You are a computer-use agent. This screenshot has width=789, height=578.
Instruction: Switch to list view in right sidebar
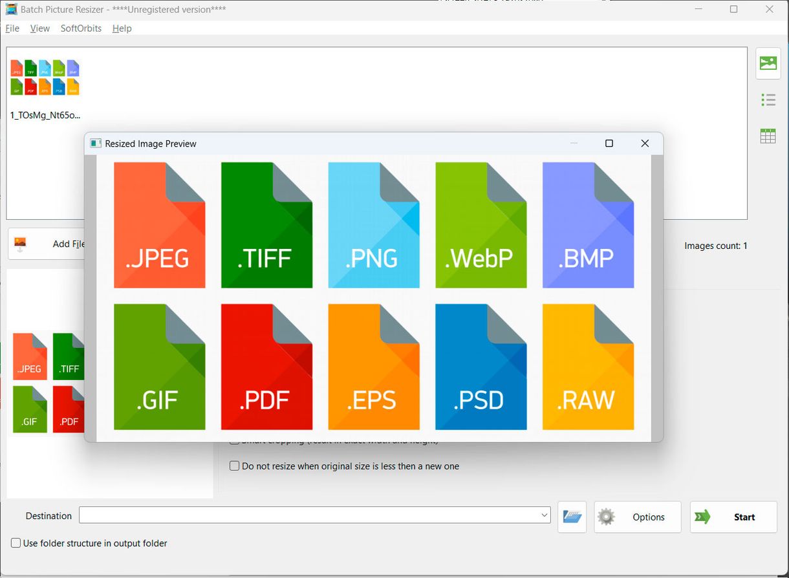768,100
